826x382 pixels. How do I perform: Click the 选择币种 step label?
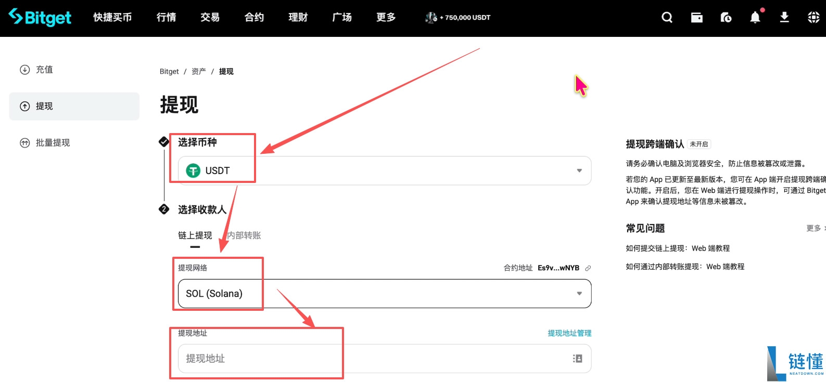click(197, 142)
